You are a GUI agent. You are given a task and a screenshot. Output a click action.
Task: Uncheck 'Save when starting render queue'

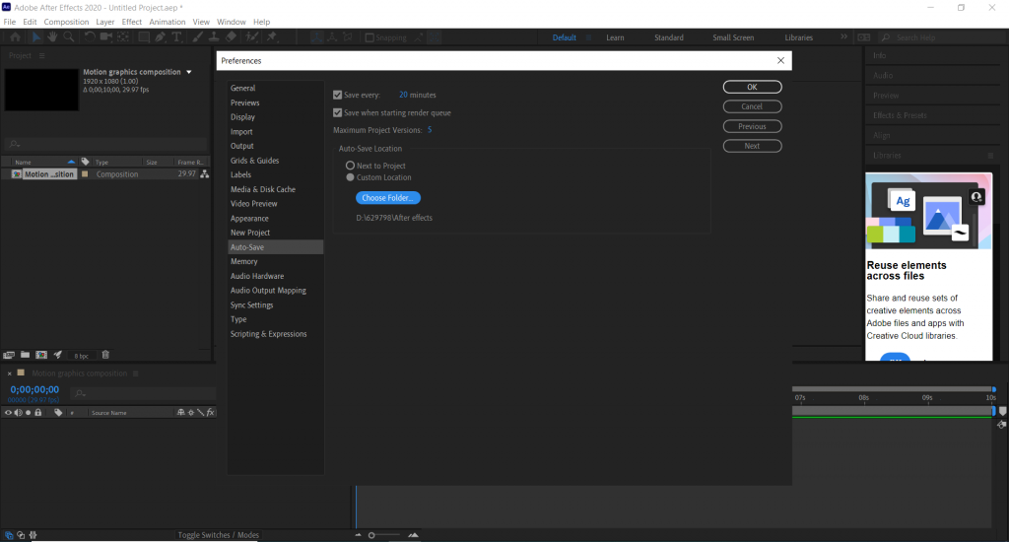coord(338,112)
